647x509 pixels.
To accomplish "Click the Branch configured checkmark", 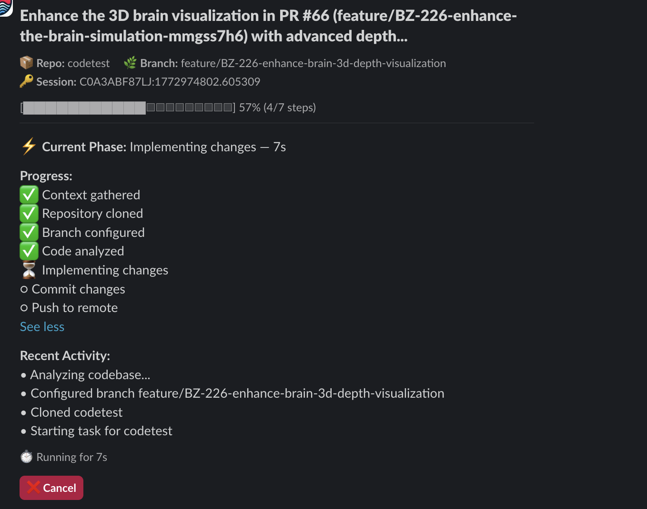I will [x=29, y=232].
